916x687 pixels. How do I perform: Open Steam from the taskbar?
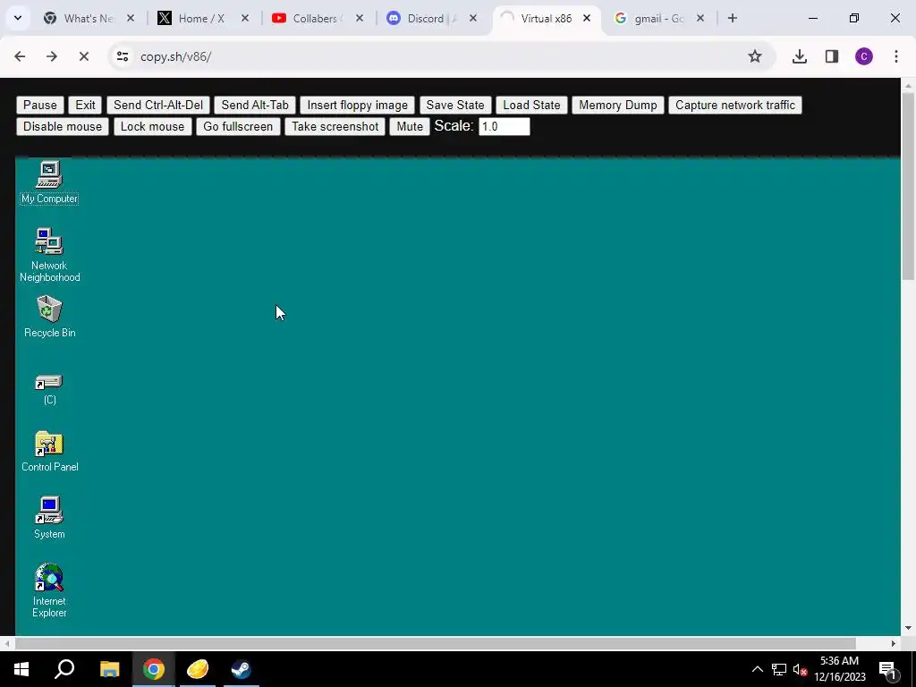click(241, 669)
